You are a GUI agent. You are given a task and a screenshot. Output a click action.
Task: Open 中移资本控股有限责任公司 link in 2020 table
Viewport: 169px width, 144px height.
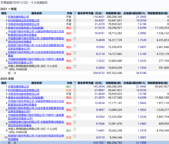click(23, 94)
